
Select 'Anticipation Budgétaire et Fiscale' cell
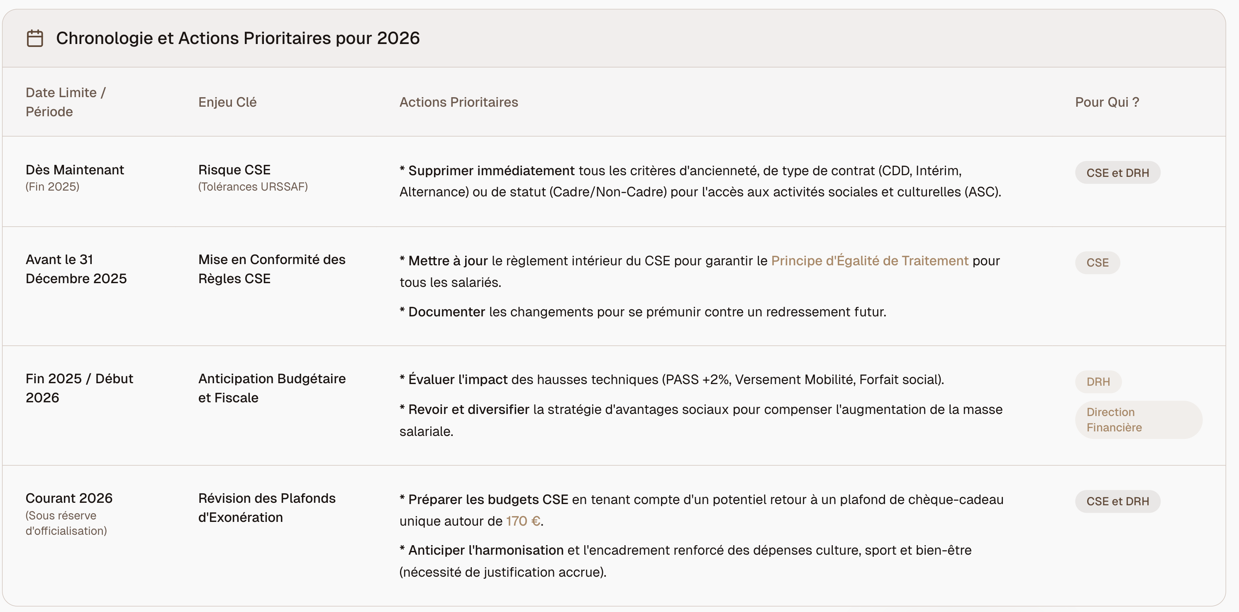[272, 388]
